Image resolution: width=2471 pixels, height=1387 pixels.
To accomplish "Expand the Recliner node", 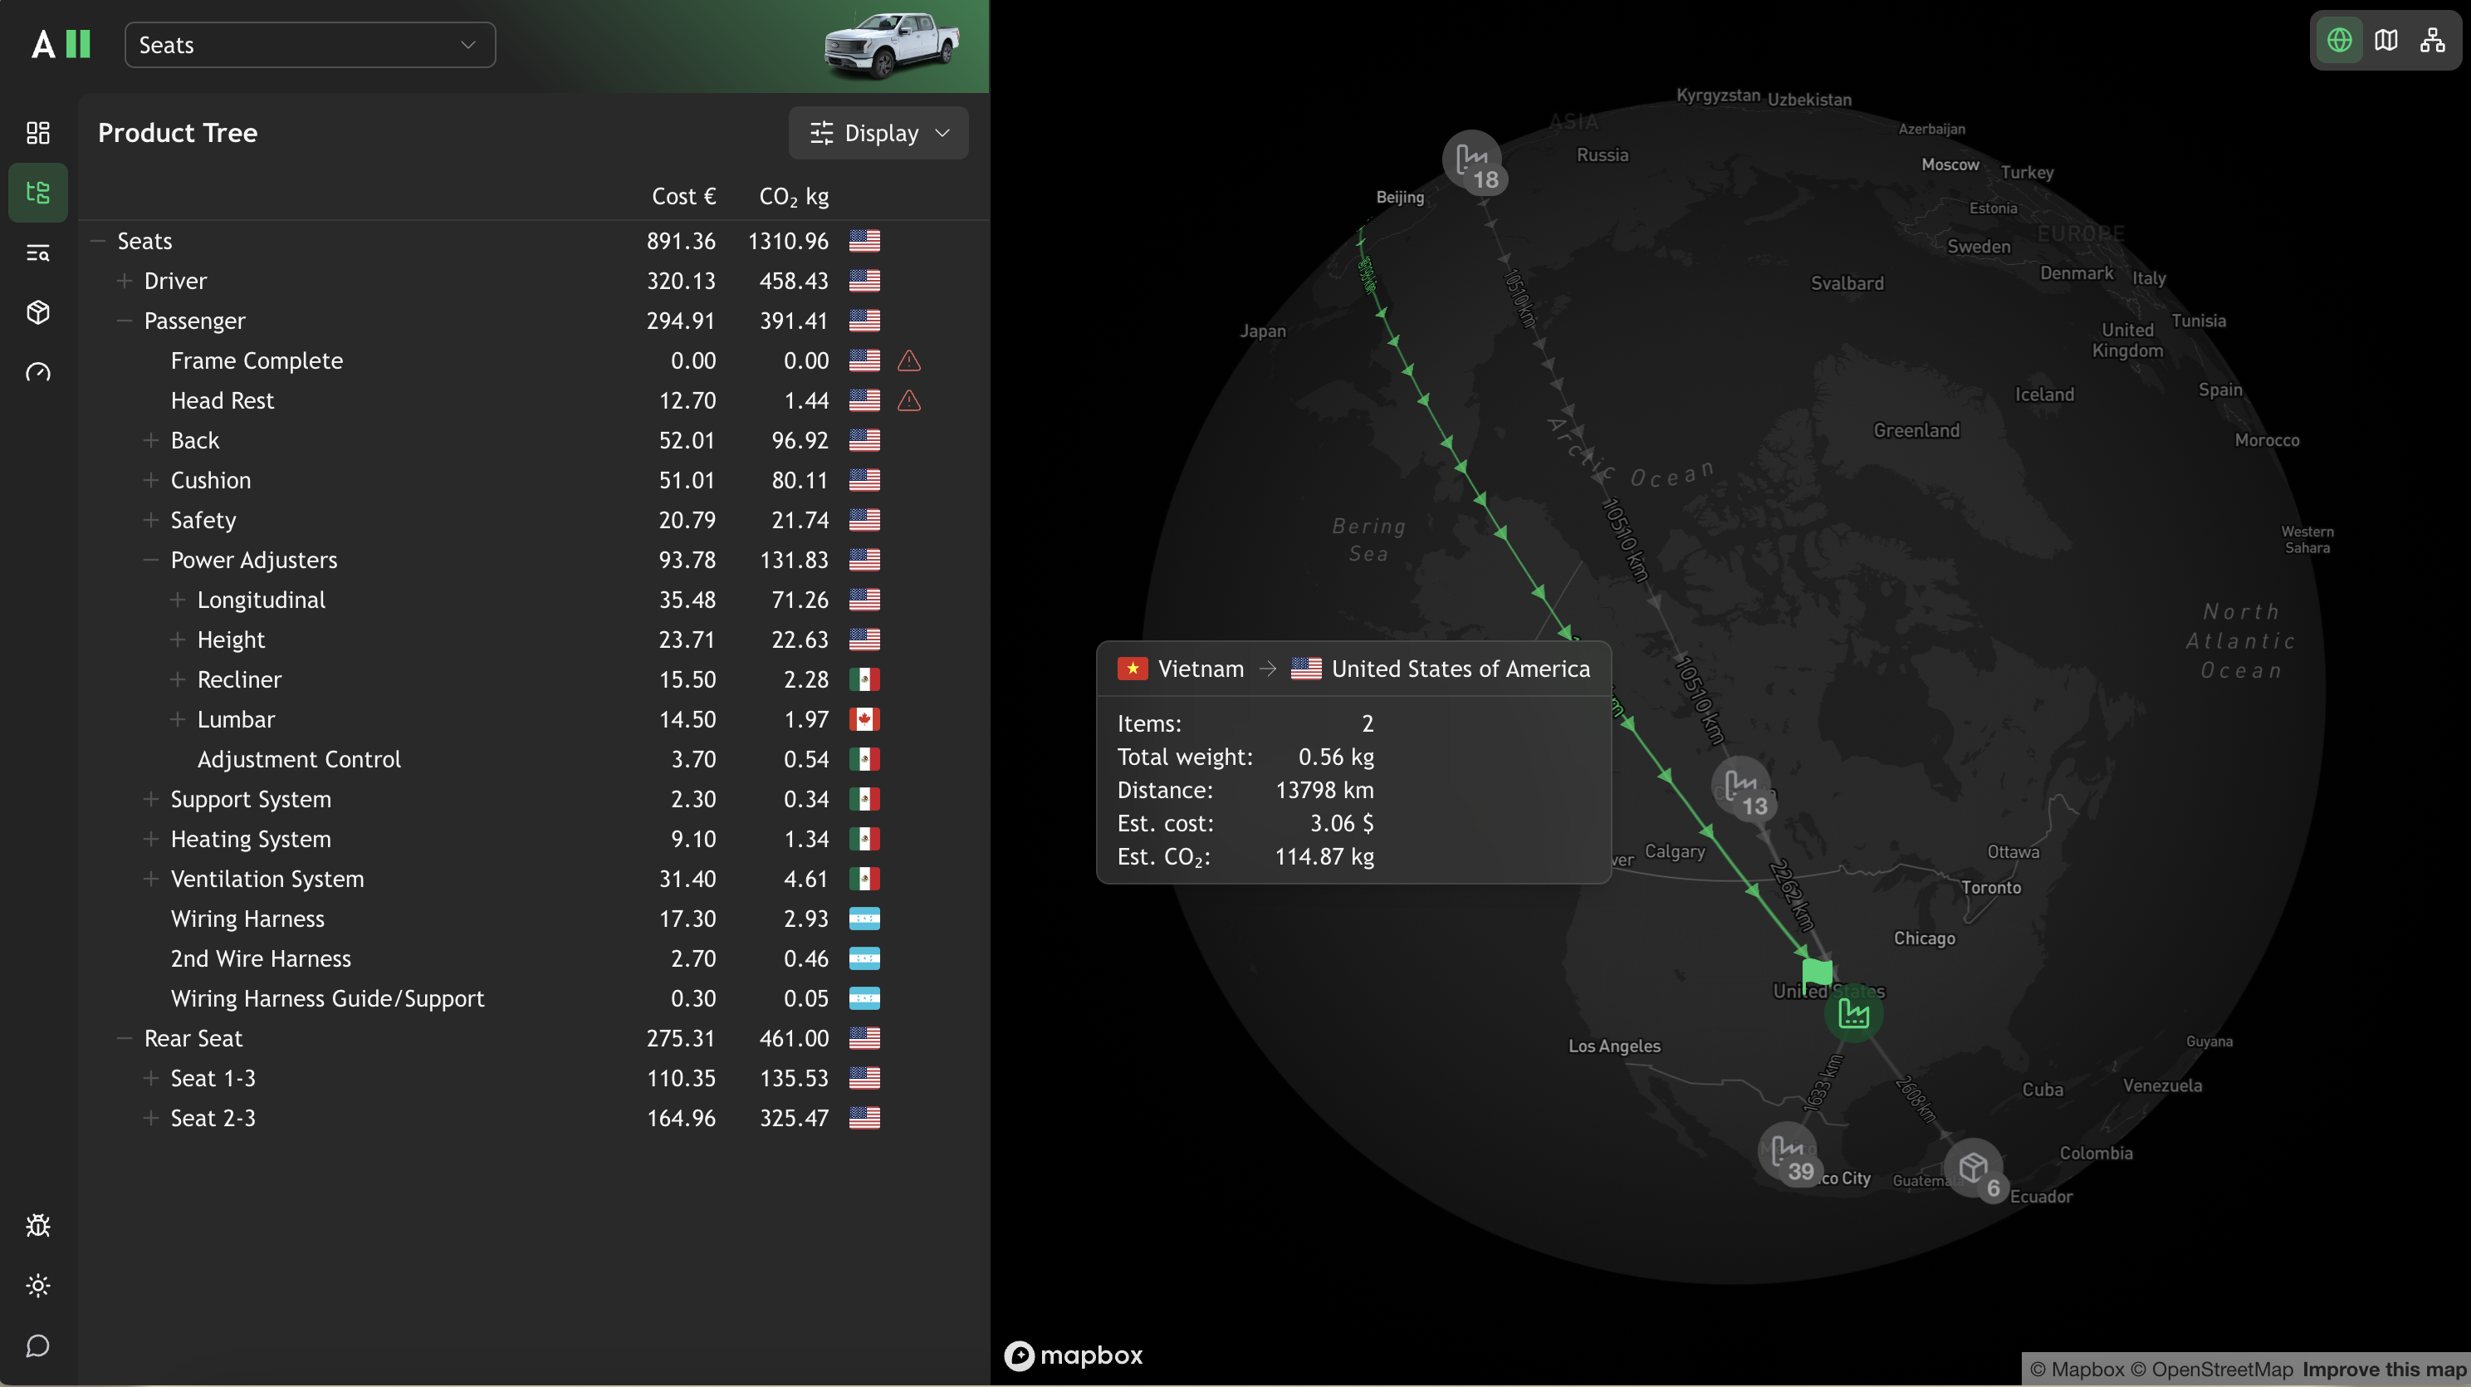I will coord(178,679).
